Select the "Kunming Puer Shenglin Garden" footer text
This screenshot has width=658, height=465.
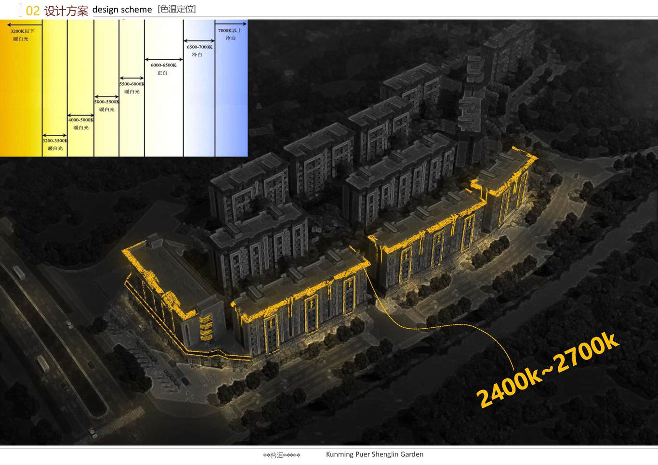point(375,454)
